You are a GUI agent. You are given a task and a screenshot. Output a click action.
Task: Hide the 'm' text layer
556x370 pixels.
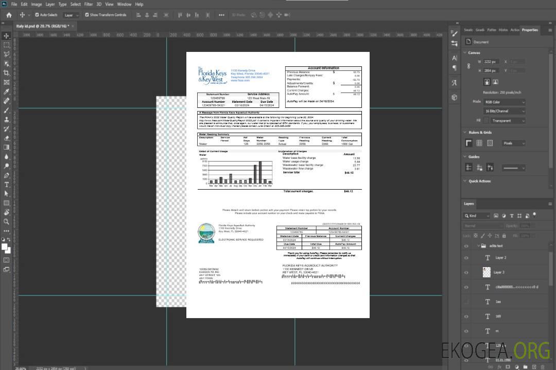[x=466, y=331]
